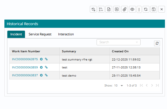Go to the last page of results
This screenshot has width=167, height=109.
[157, 85]
